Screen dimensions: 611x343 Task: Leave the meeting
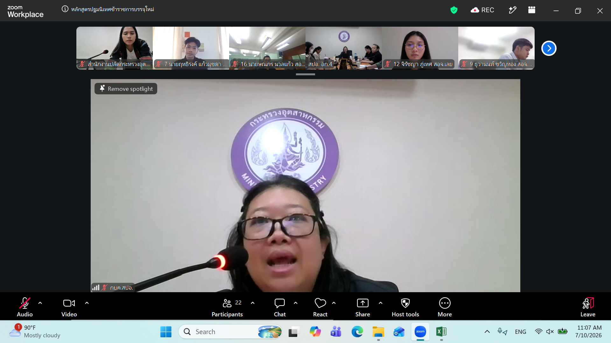(x=588, y=307)
